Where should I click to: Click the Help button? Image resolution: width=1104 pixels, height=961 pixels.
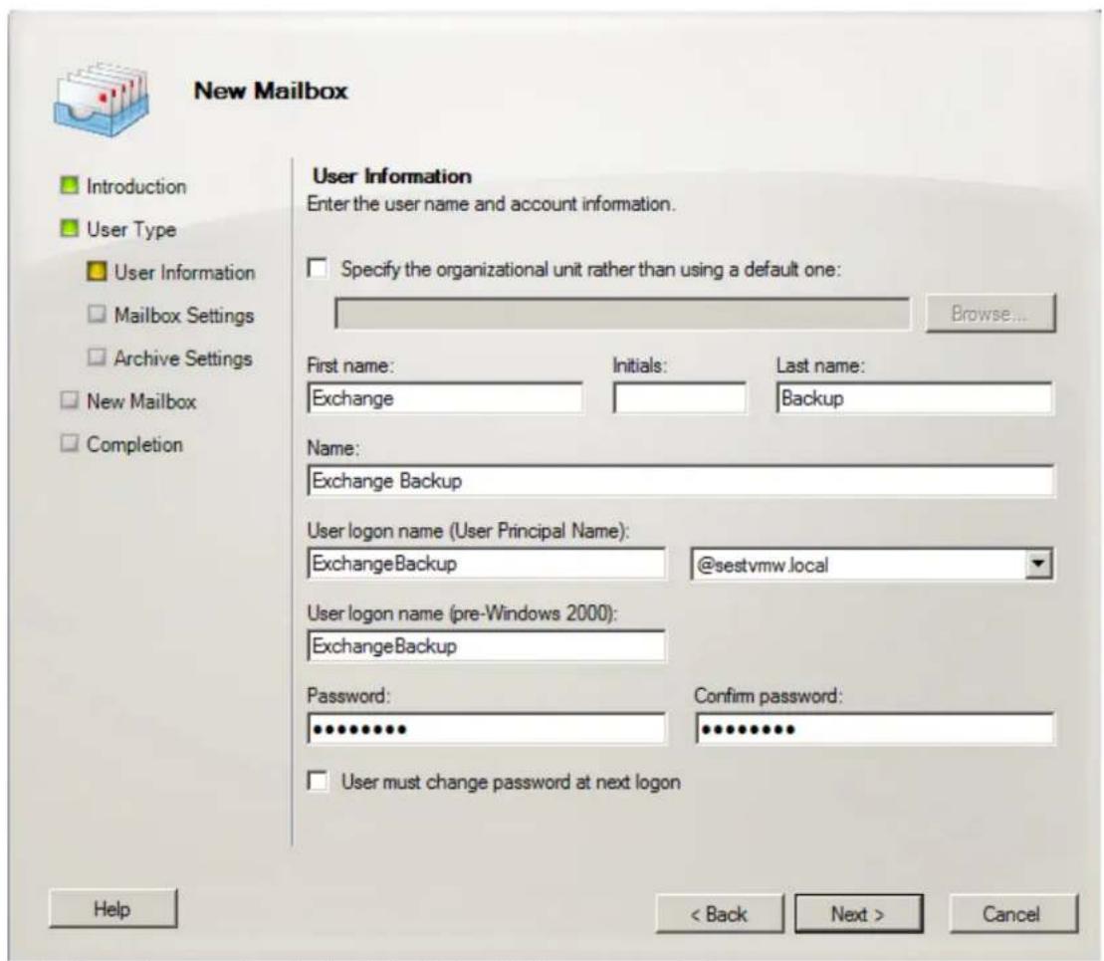click(112, 909)
